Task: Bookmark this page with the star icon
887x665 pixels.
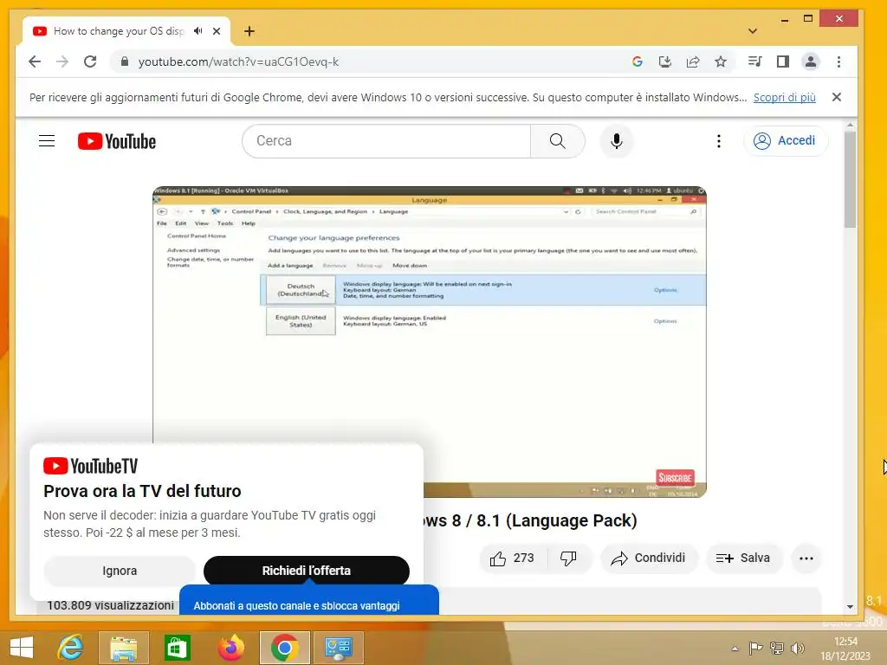Action: (x=721, y=61)
